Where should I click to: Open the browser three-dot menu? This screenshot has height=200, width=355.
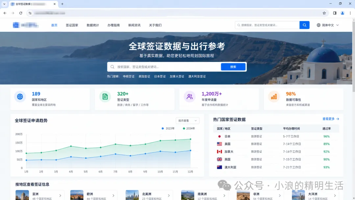350,13
